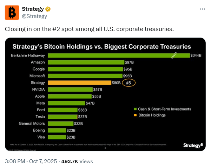Click the tweet text about corporate treasuries

[90, 29]
